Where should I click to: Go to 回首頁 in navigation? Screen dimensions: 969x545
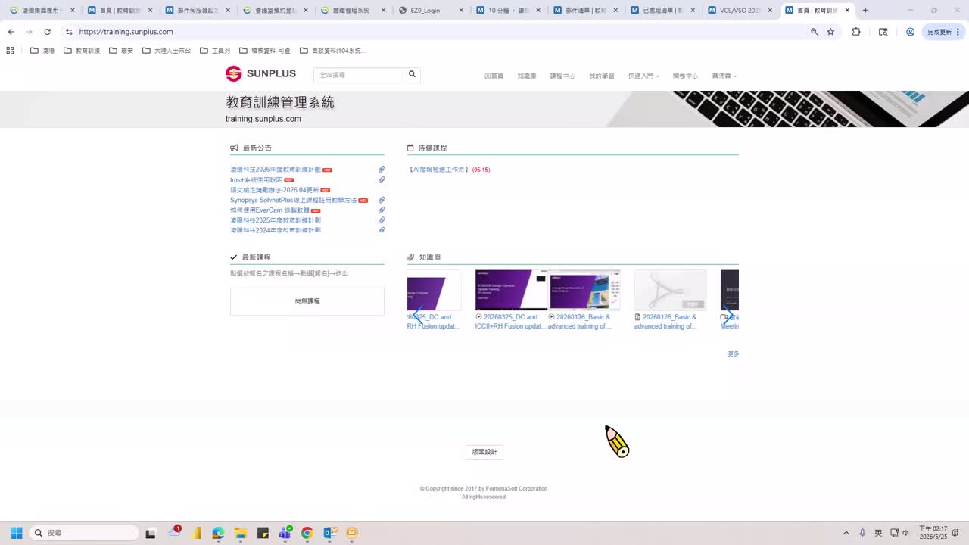(494, 76)
